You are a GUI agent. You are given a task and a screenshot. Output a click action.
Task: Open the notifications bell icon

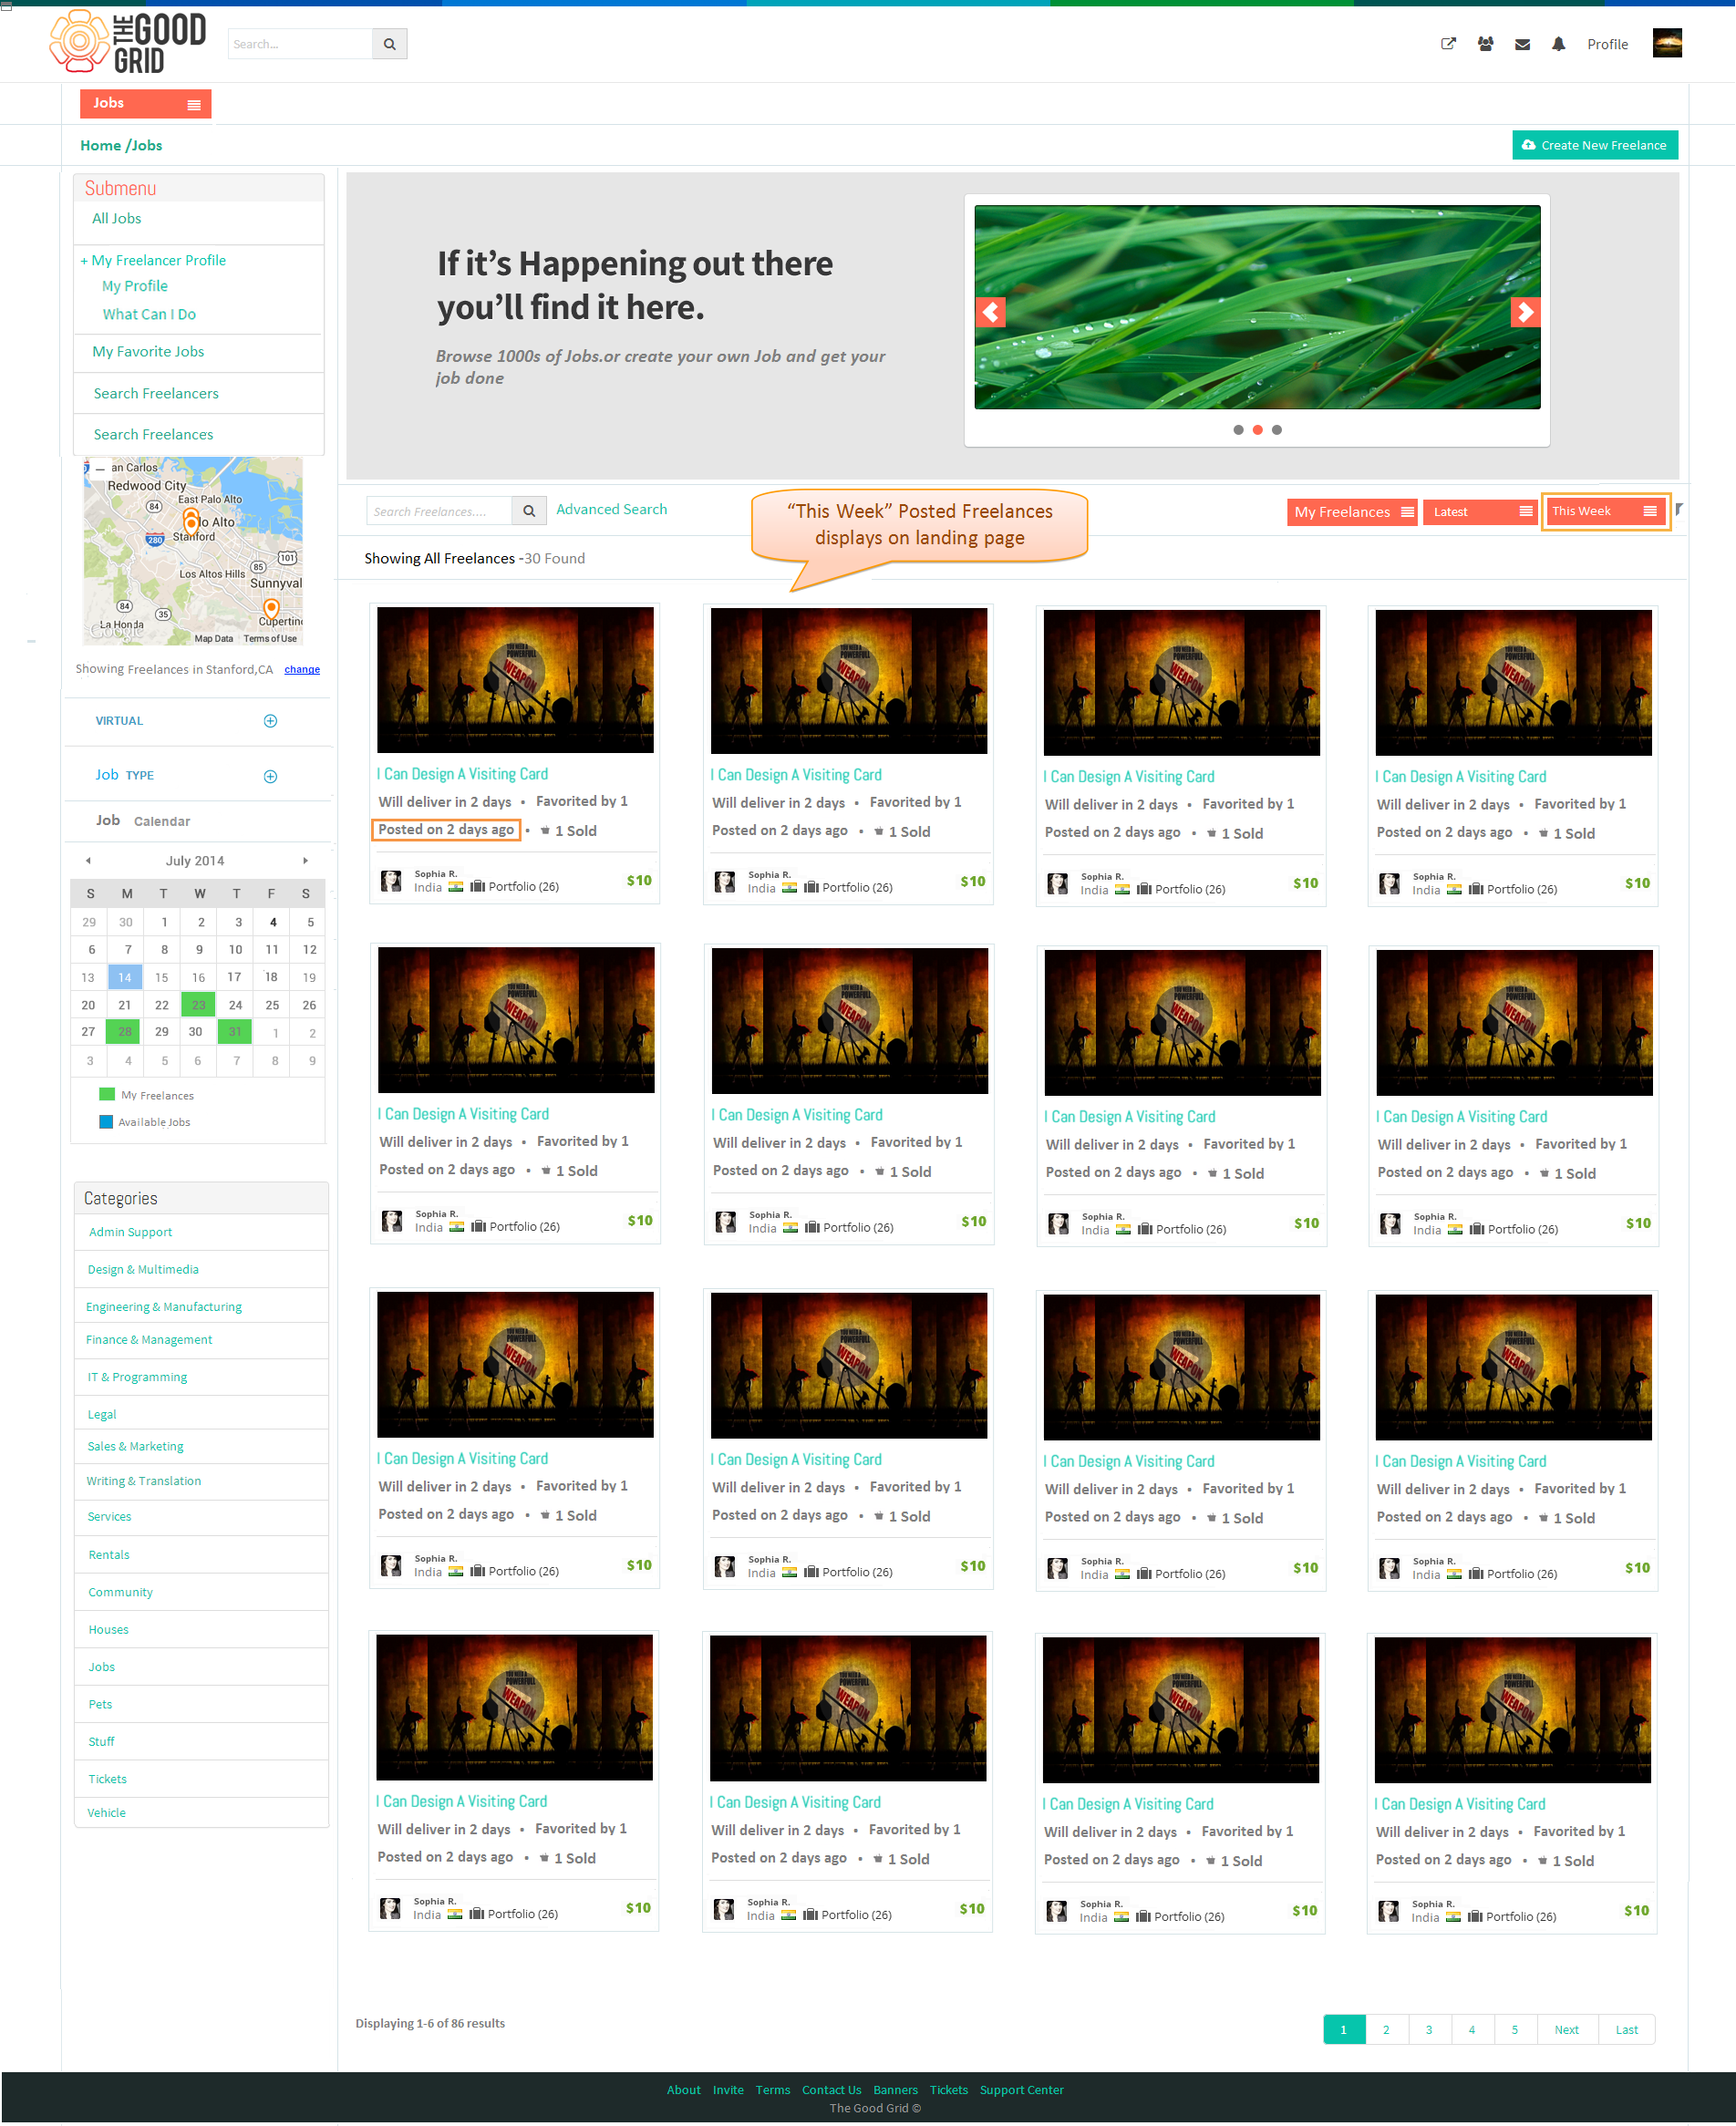(1559, 44)
